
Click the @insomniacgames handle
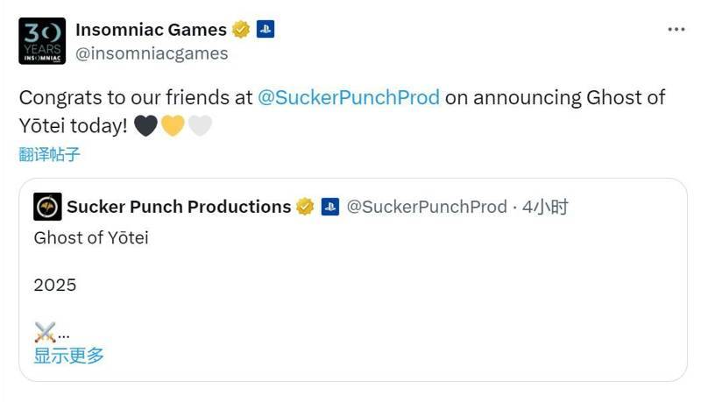pos(152,53)
